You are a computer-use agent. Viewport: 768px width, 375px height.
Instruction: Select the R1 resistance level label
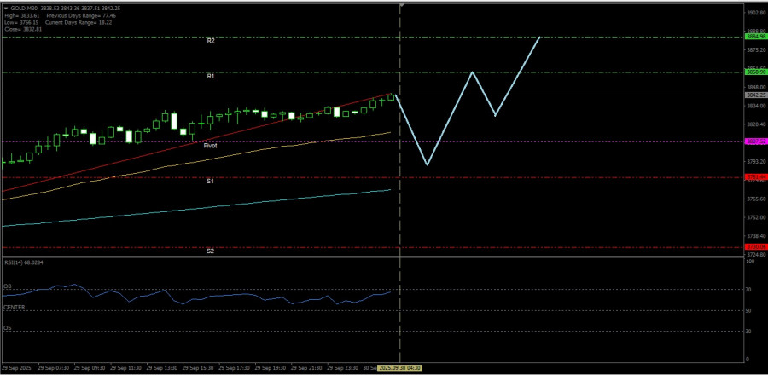210,77
